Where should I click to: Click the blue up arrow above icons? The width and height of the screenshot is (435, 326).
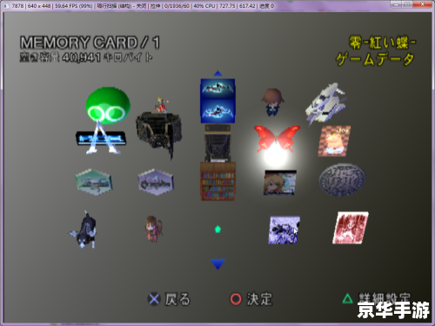217,73
